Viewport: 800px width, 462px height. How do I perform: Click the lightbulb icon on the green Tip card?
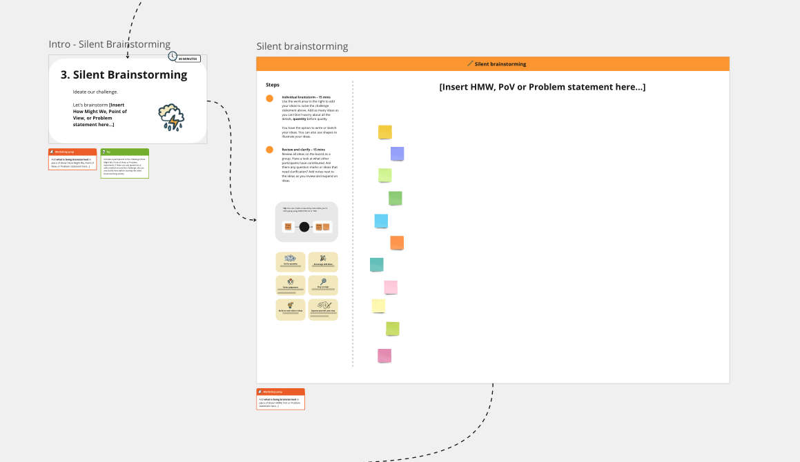pyautogui.click(x=104, y=152)
